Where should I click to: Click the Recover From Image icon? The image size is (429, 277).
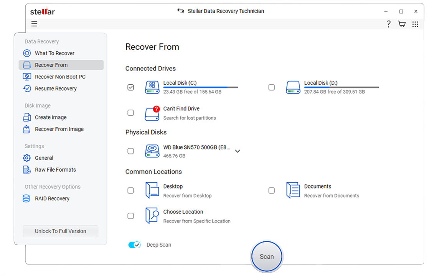tap(26, 129)
